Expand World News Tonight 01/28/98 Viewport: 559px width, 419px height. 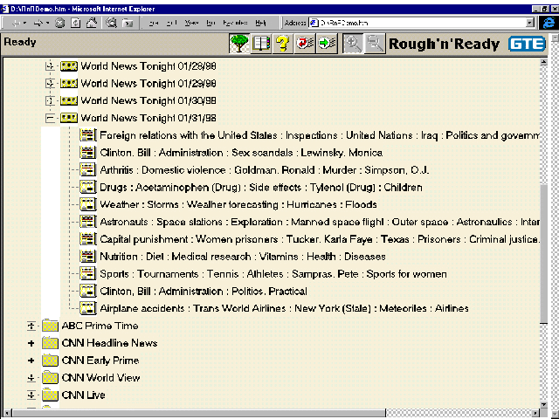[x=50, y=66]
